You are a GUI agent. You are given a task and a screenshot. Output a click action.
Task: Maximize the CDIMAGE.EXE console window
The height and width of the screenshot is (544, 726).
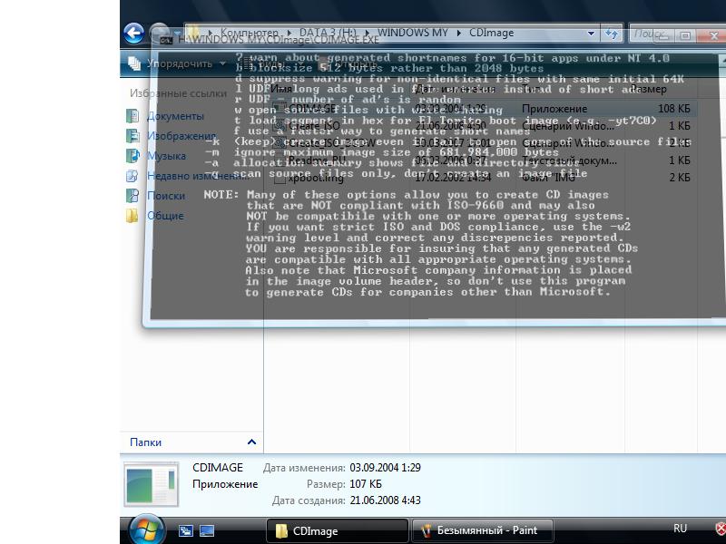(686, 35)
